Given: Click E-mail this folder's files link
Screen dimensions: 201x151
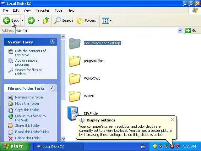Looking at the screenshot, I should point(32,132).
